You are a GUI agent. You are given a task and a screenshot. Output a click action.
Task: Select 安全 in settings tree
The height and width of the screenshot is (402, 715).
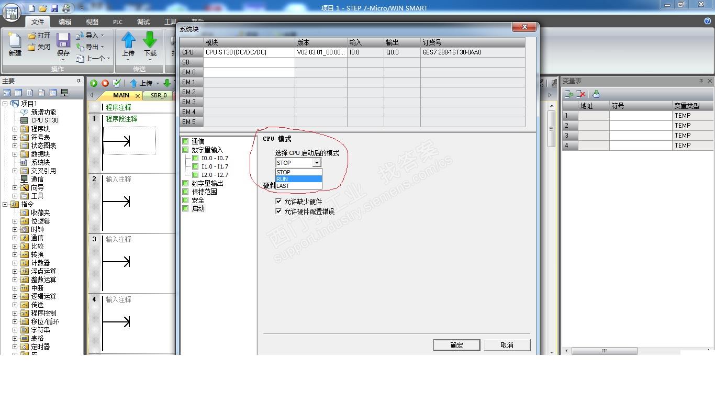coord(198,200)
